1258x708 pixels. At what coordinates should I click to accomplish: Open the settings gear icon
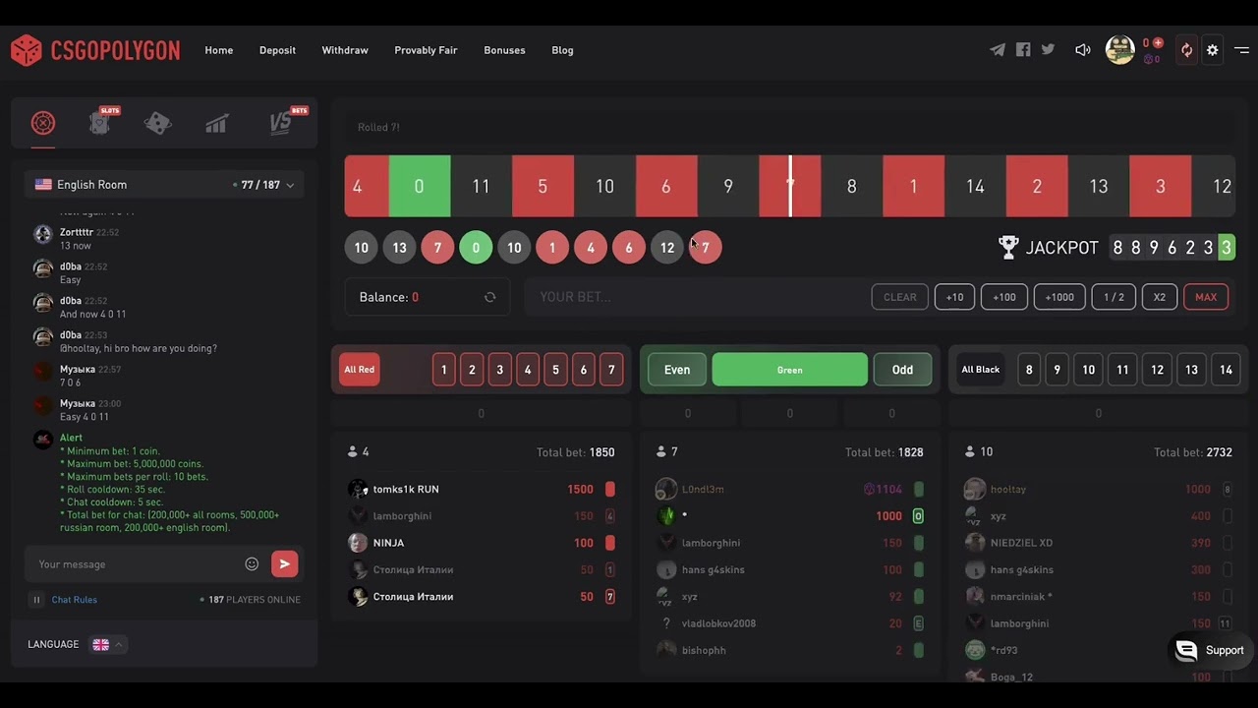[1213, 50]
